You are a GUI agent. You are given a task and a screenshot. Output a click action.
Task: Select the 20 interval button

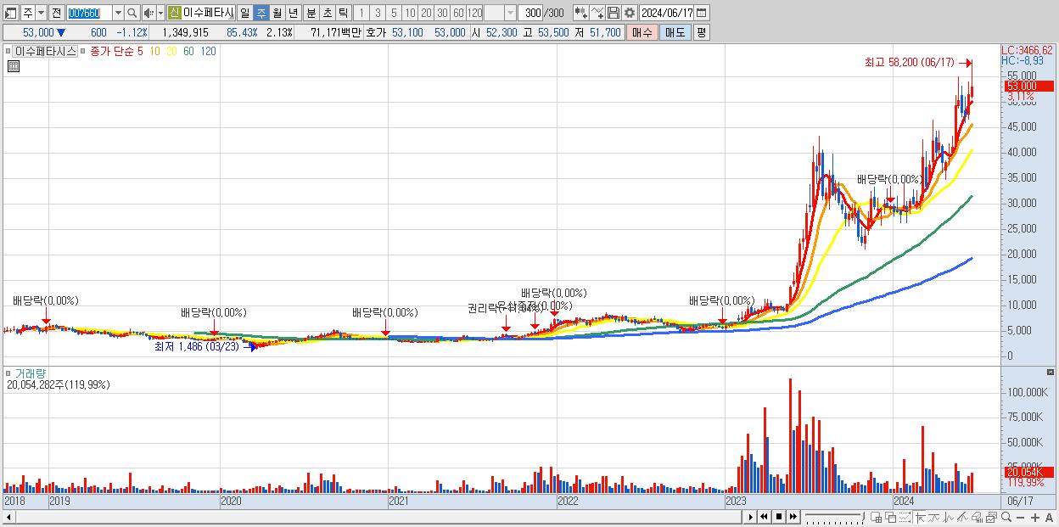(x=426, y=13)
